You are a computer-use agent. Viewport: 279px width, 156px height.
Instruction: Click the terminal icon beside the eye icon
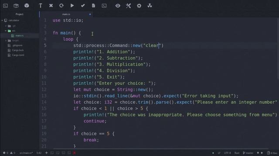coord(104,6)
